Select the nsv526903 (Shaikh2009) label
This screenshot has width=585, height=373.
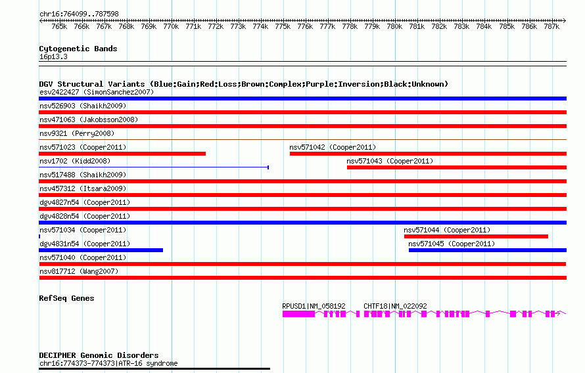(x=83, y=106)
